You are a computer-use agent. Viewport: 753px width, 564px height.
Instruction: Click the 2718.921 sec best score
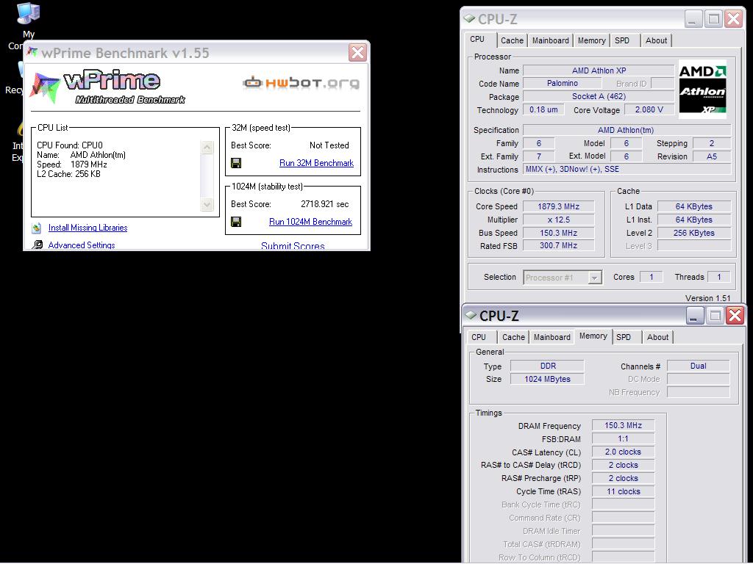[x=324, y=204]
